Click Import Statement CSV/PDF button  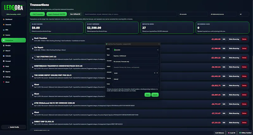click(x=57, y=14)
